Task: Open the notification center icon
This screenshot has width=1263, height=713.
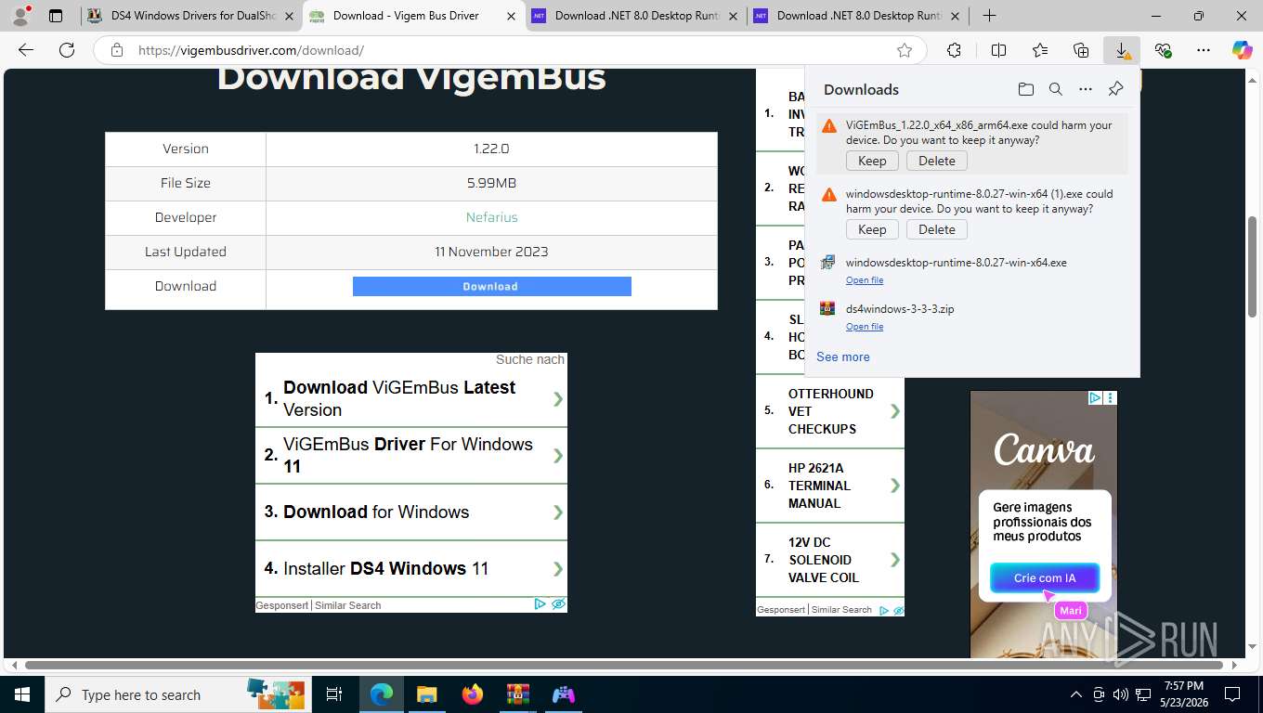Action: coord(1232,694)
